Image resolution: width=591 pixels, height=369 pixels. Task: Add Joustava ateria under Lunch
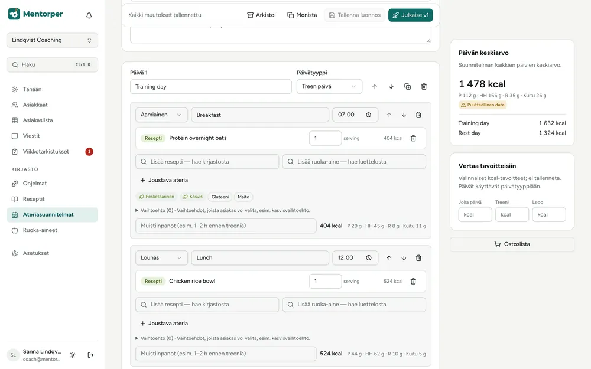tap(164, 324)
